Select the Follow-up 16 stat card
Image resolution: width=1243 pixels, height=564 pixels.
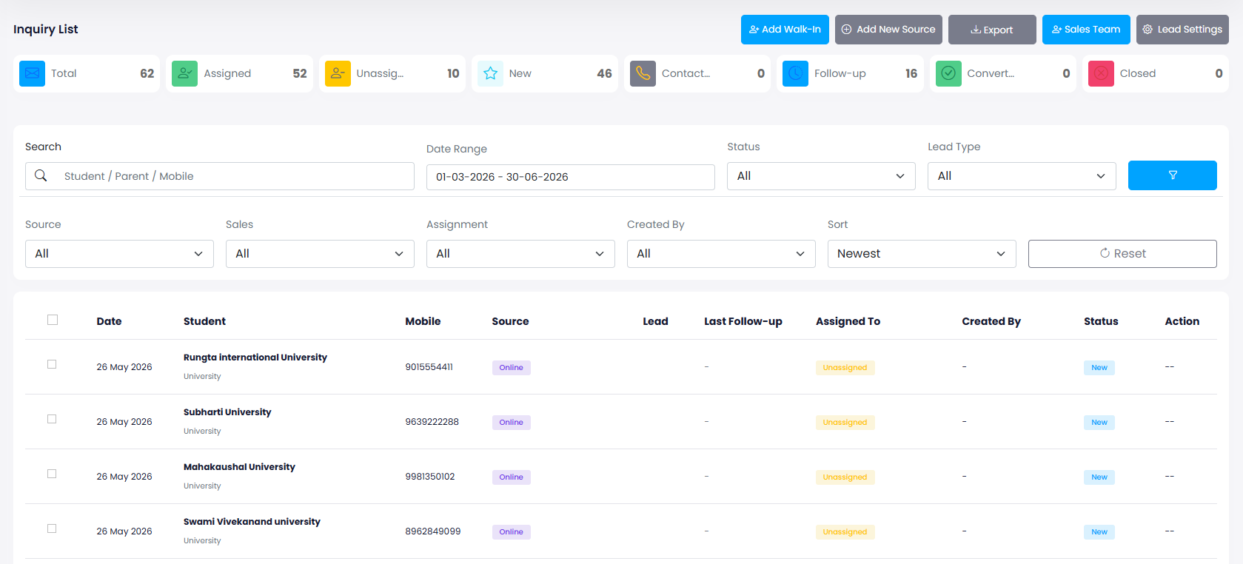[850, 73]
